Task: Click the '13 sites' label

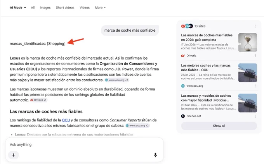Action: tap(200, 26)
